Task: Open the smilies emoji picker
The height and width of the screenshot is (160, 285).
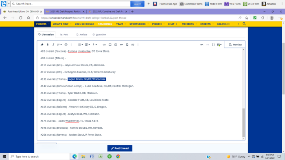Action: click(x=116, y=45)
